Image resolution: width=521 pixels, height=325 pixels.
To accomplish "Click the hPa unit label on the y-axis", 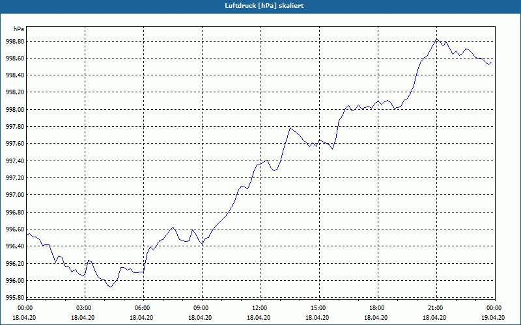I will pos(19,29).
